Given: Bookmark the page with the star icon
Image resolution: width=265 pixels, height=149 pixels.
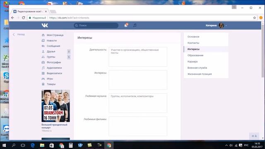Looking at the screenshot, I should click(255, 18).
